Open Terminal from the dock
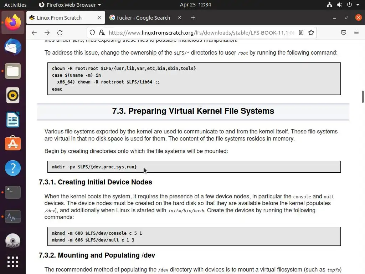Screen dimensions: 365x274 pos(13,192)
